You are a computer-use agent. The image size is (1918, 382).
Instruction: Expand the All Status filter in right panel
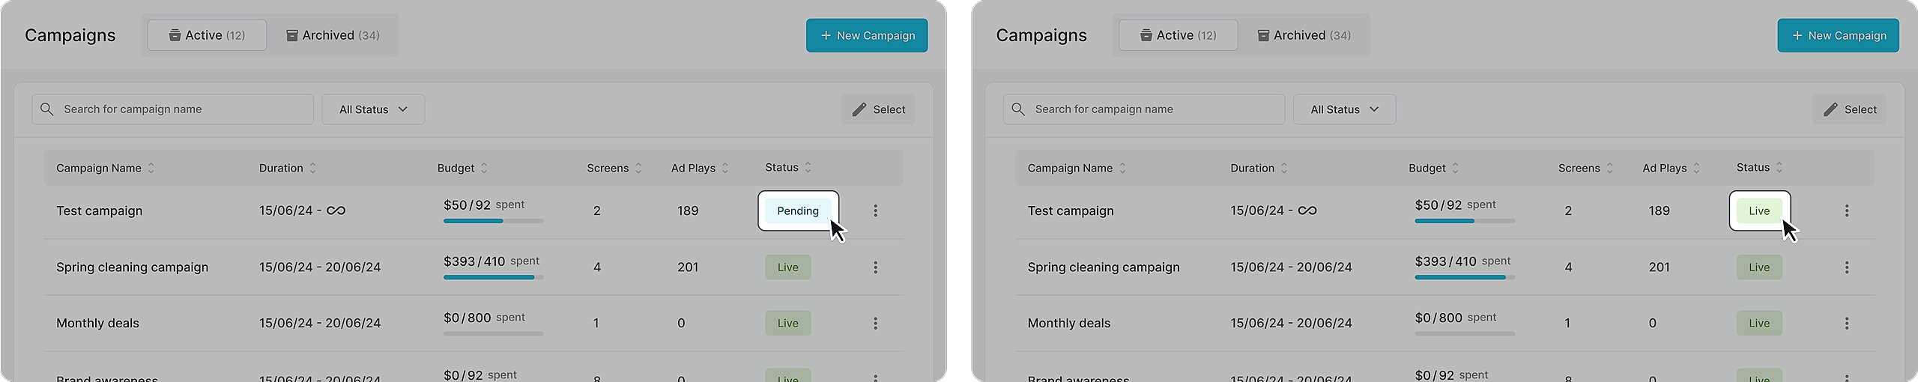pos(1344,109)
